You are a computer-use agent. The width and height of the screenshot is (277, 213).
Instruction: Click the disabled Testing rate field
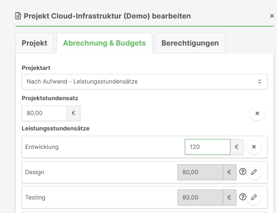pyautogui.click(x=200, y=197)
